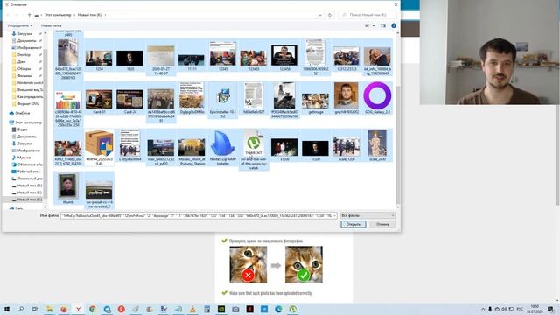Select the 1920 dark image thumbnail

click(x=130, y=59)
